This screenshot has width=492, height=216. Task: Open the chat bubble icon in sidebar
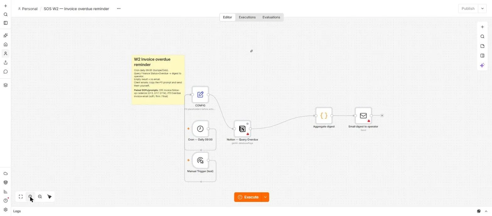pyautogui.click(x=5, y=72)
